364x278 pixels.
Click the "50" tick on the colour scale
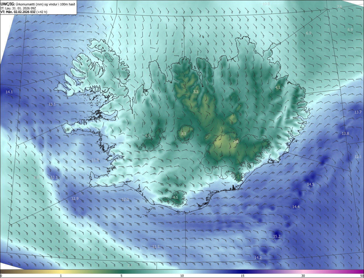(362, 276)
